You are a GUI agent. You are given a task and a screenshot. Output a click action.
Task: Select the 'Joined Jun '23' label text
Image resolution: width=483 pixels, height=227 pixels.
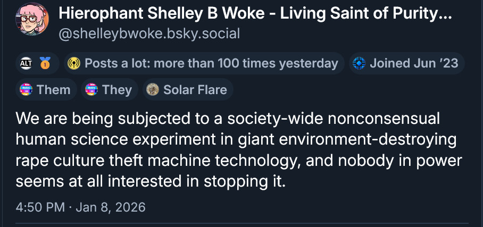pos(413,64)
